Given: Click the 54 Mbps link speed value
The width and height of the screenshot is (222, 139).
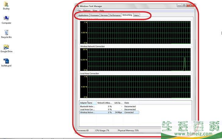Looking at the screenshot, I should (x=119, y=112).
